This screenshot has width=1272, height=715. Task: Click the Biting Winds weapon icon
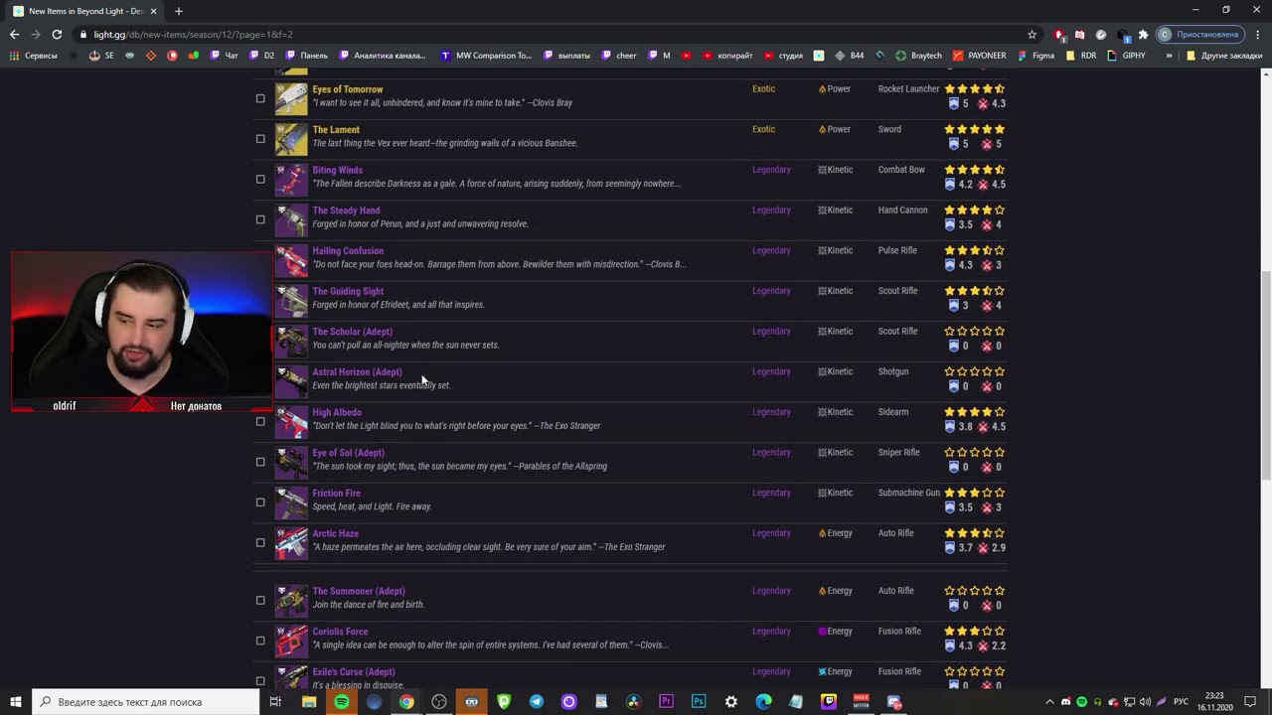point(291,180)
